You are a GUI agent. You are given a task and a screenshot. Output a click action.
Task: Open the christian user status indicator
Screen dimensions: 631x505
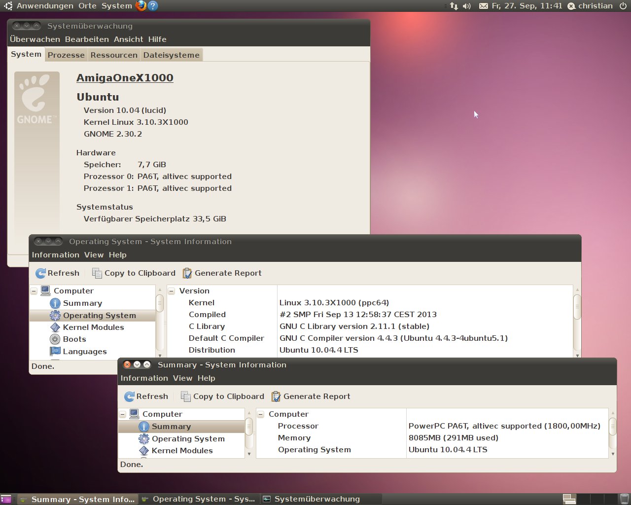590,6
